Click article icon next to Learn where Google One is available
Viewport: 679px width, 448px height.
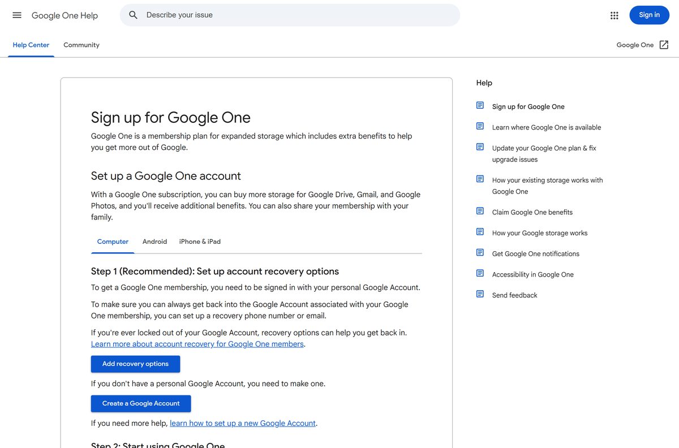[480, 126]
